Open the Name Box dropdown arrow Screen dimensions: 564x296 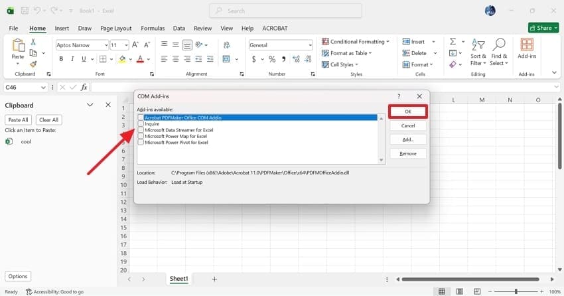43,88
